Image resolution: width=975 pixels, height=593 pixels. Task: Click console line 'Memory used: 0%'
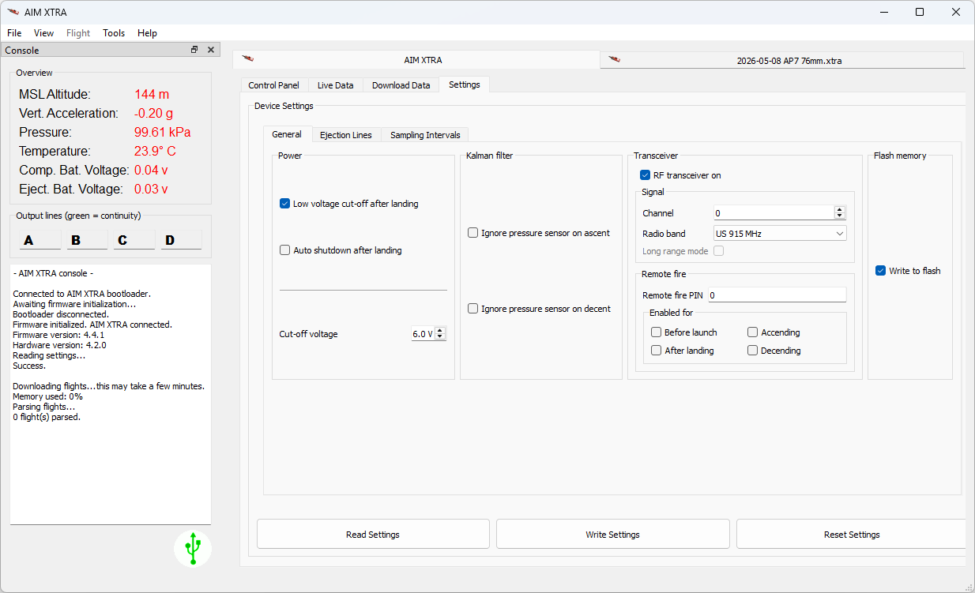47,396
